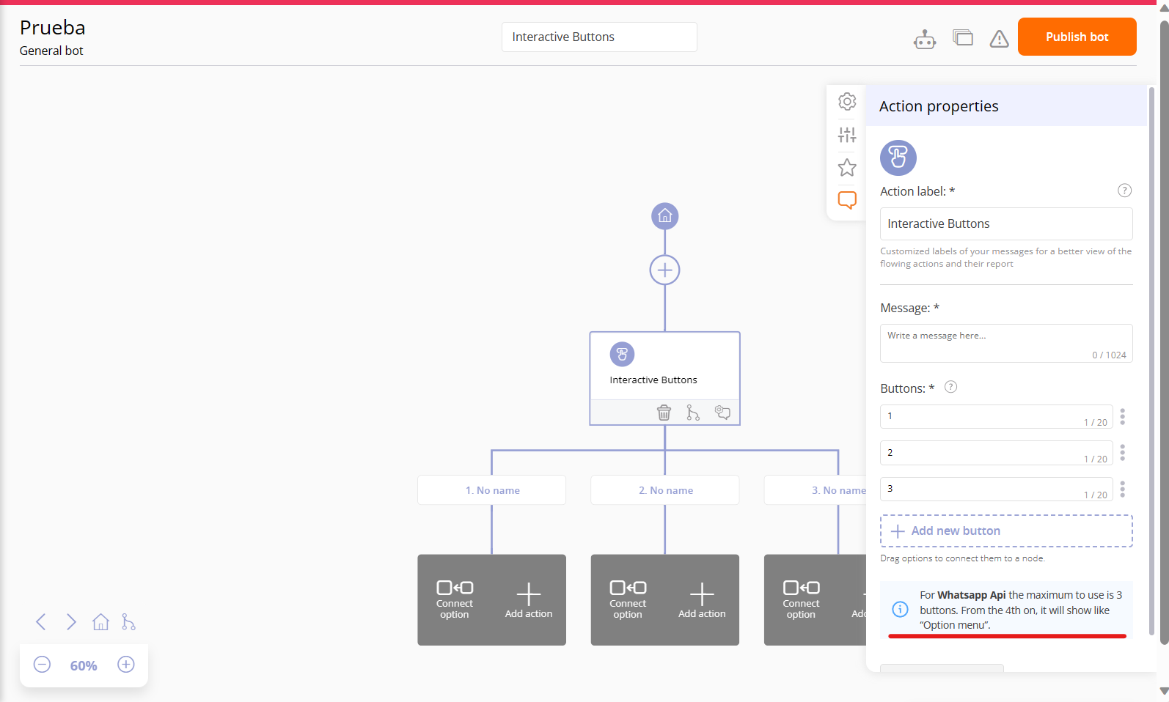1169x702 pixels.
Task: Click the star favorites icon
Action: tap(847, 168)
